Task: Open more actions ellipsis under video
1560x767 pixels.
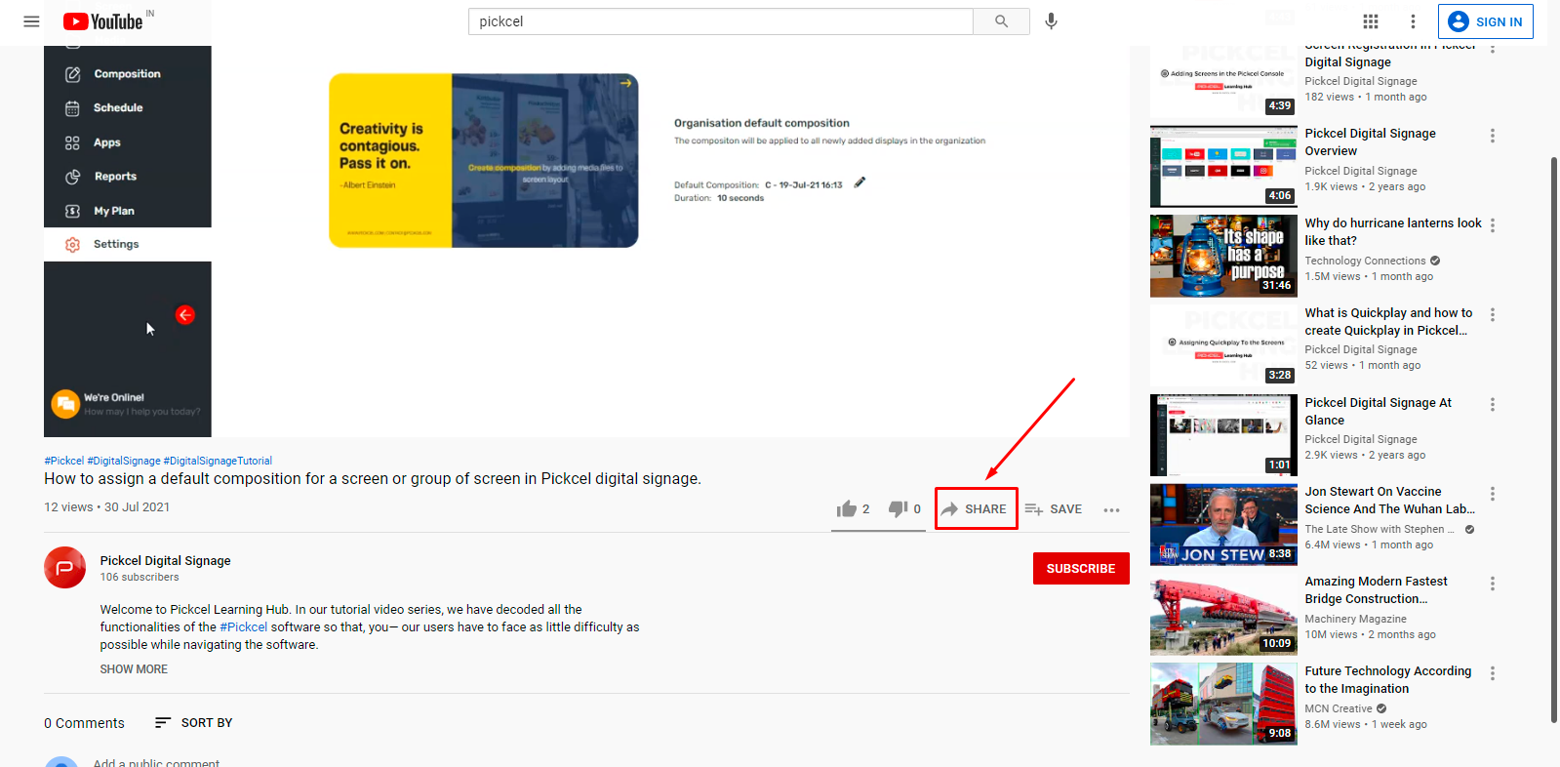Action: pyautogui.click(x=1111, y=509)
